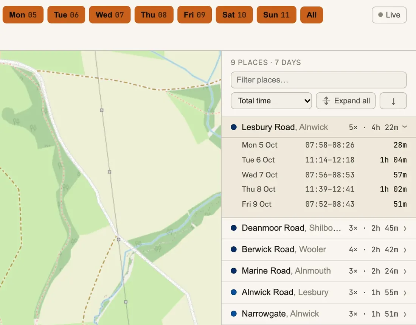Select the Wed 07 day filter
The image size is (416, 325).
coord(110,15)
